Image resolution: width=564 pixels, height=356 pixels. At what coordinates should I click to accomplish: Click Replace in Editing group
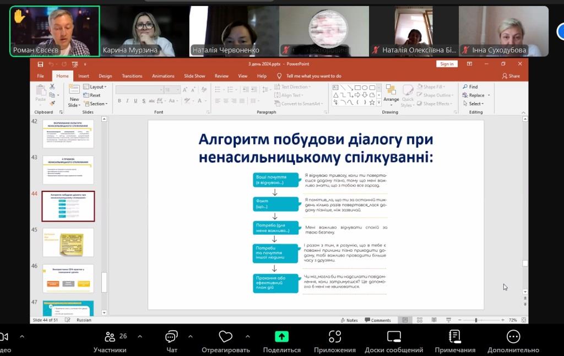[x=473, y=95]
